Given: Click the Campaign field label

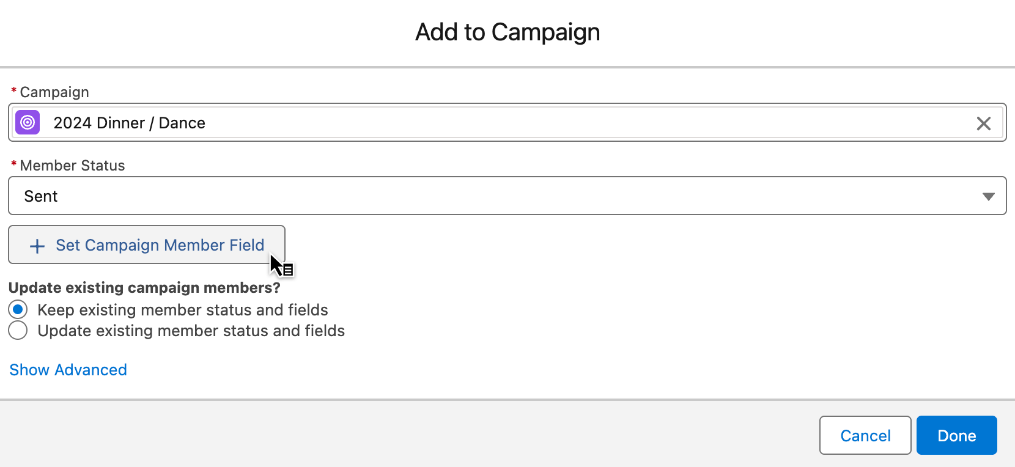Looking at the screenshot, I should pos(54,92).
